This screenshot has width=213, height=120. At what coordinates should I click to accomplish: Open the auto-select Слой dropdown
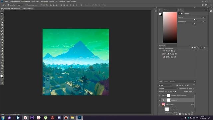[20, 5]
